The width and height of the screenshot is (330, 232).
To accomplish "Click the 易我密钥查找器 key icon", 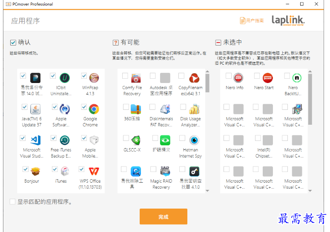I will tap(194, 172).
